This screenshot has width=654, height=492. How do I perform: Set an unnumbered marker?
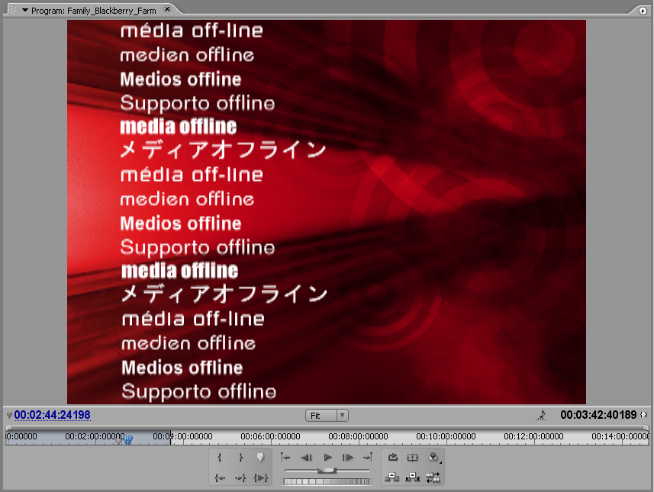259,456
